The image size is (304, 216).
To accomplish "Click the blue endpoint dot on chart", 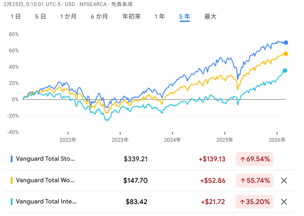I will 286,43.
